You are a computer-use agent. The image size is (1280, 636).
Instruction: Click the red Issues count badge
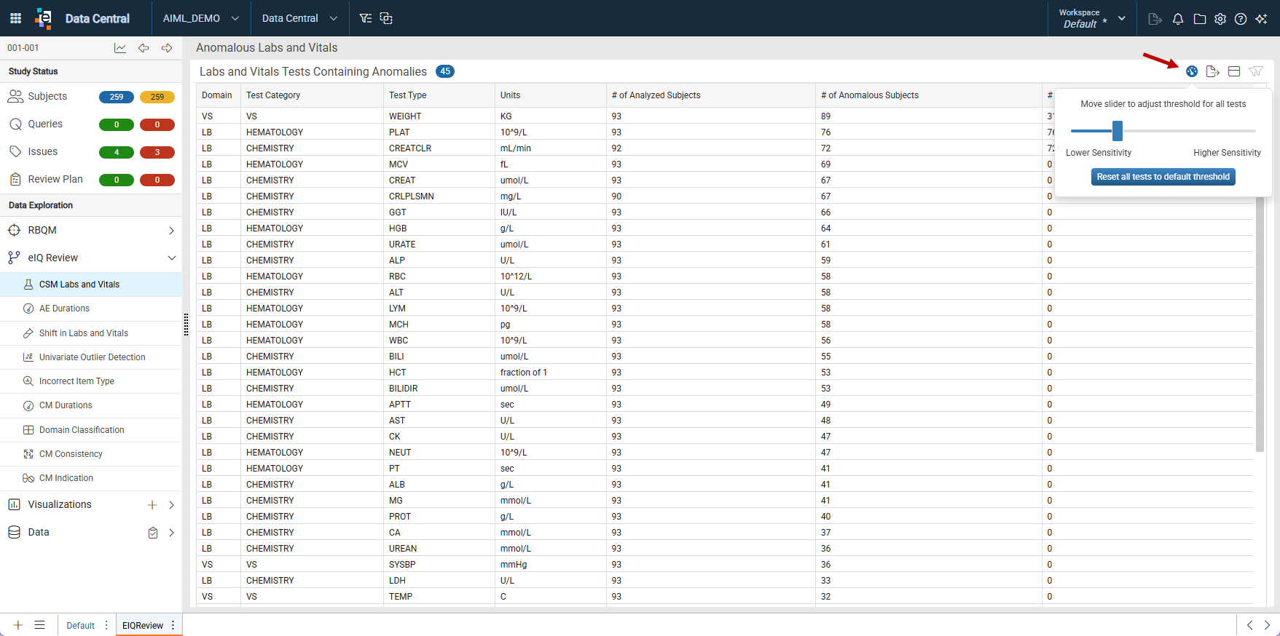click(x=157, y=152)
